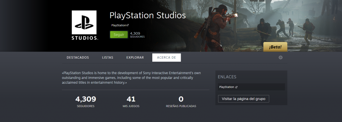Click external-link icon in the ENLACES panel
The height and width of the screenshot is (122, 342).
pos(236,87)
